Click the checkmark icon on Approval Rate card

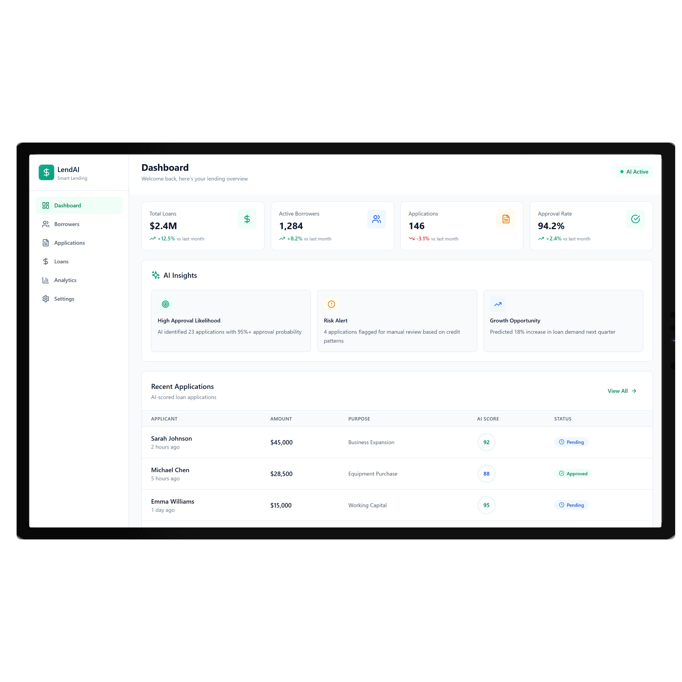pos(635,219)
